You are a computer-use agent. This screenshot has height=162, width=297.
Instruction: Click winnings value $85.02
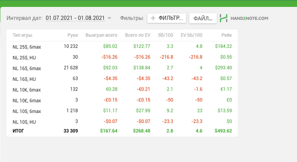pyautogui.click(x=110, y=46)
